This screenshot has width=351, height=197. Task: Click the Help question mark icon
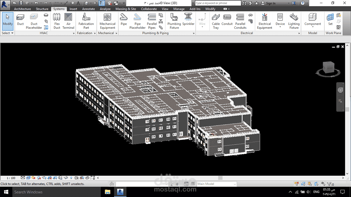pyautogui.click(x=303, y=3)
